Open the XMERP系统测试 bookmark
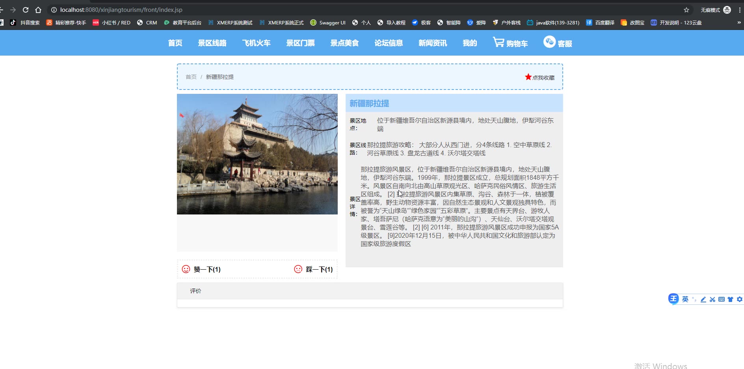Screen dimensions: 744x369 click(x=230, y=22)
